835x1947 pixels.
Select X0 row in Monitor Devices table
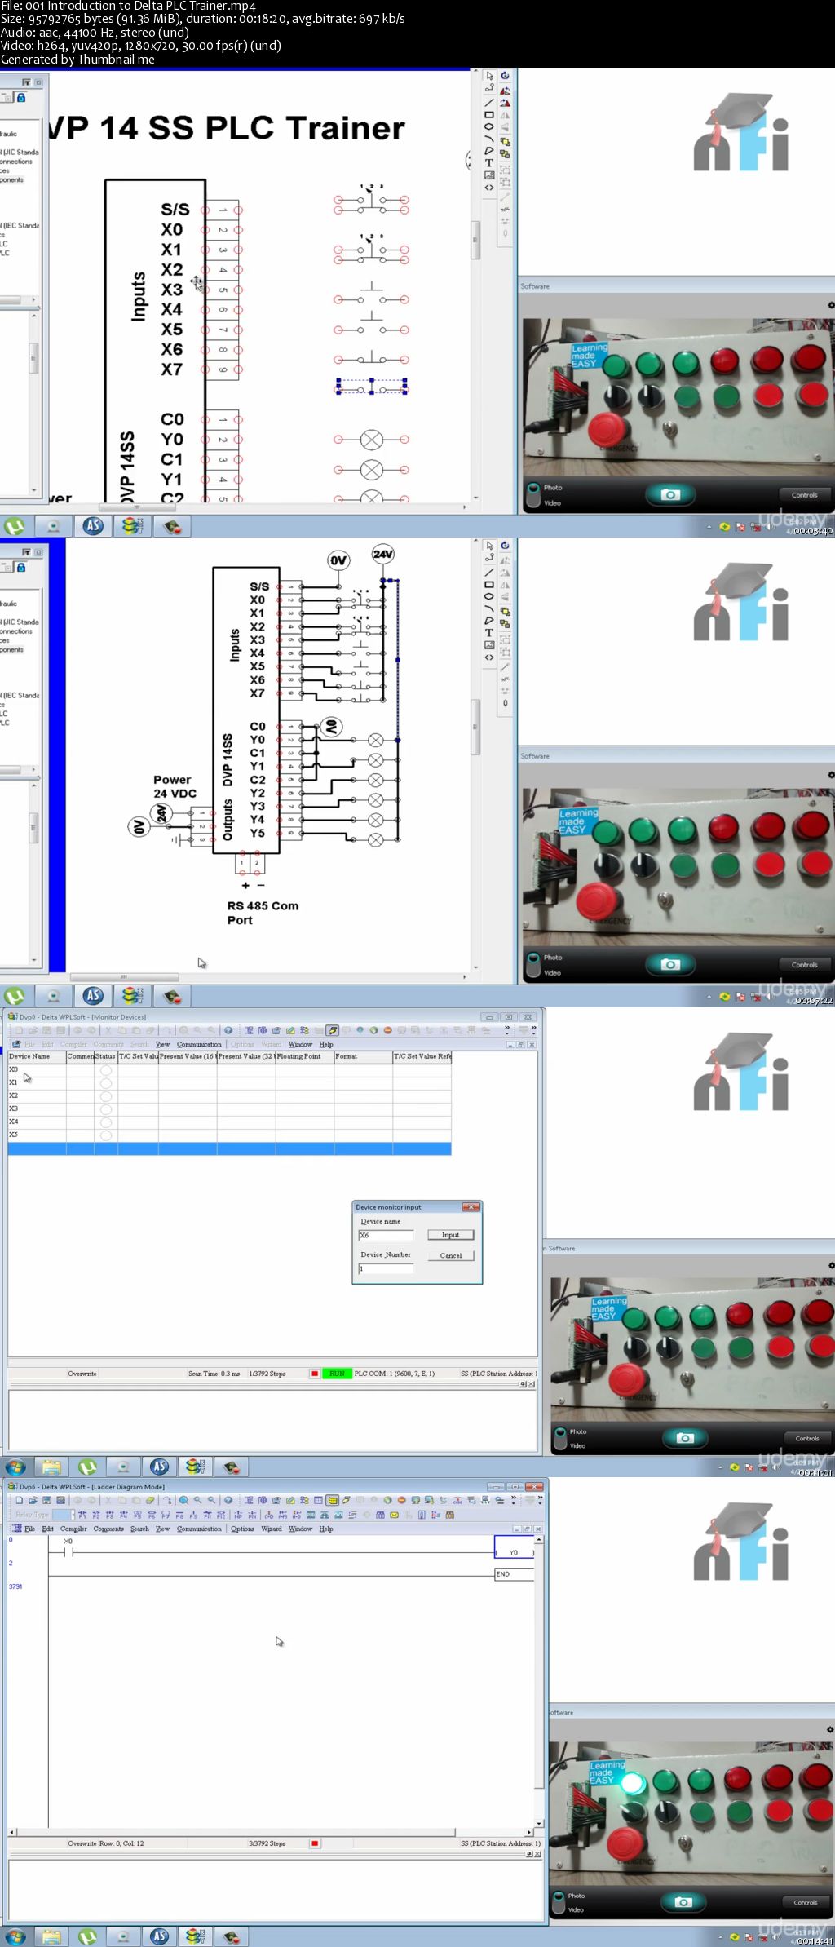[229, 1069]
